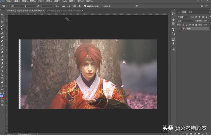Select the Healing Brush tool
The height and width of the screenshot is (135, 211).
pos(2,37)
